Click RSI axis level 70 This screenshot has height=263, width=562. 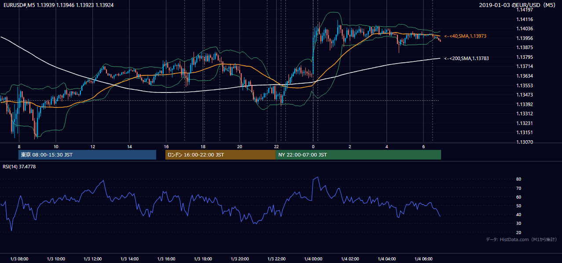pos(518,188)
